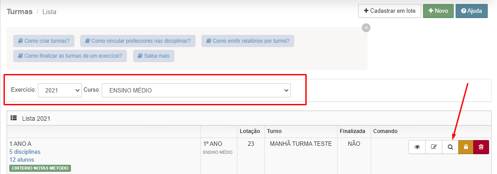This screenshot has width=497, height=174.
Task: Open the Exercício 2021 dropdown
Action: 60,90
